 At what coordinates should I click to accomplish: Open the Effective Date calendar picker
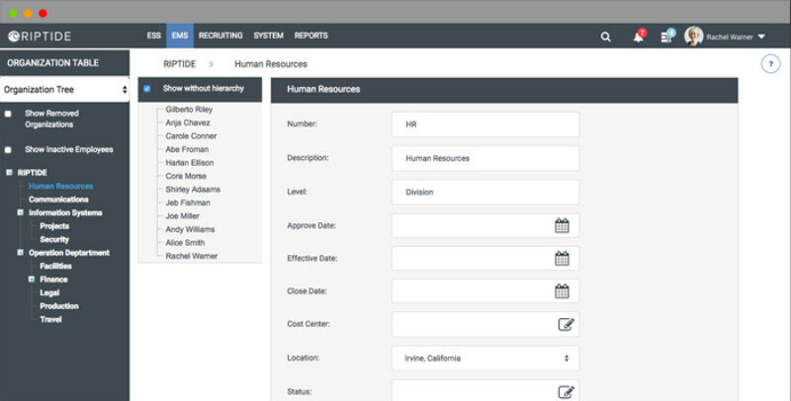562,259
